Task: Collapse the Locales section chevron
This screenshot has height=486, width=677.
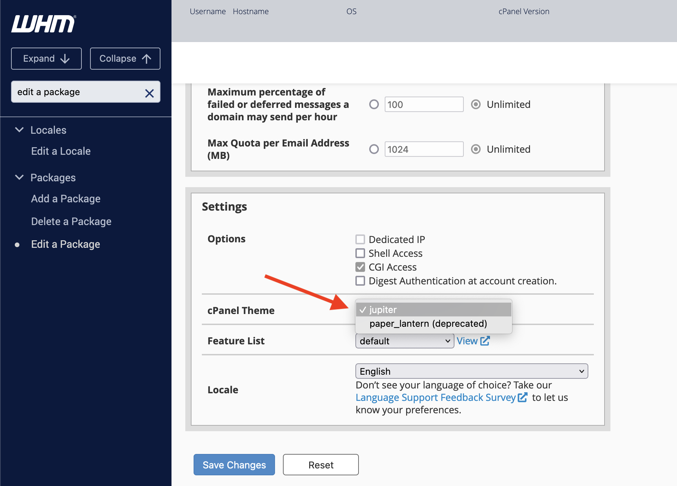Action: click(x=20, y=130)
